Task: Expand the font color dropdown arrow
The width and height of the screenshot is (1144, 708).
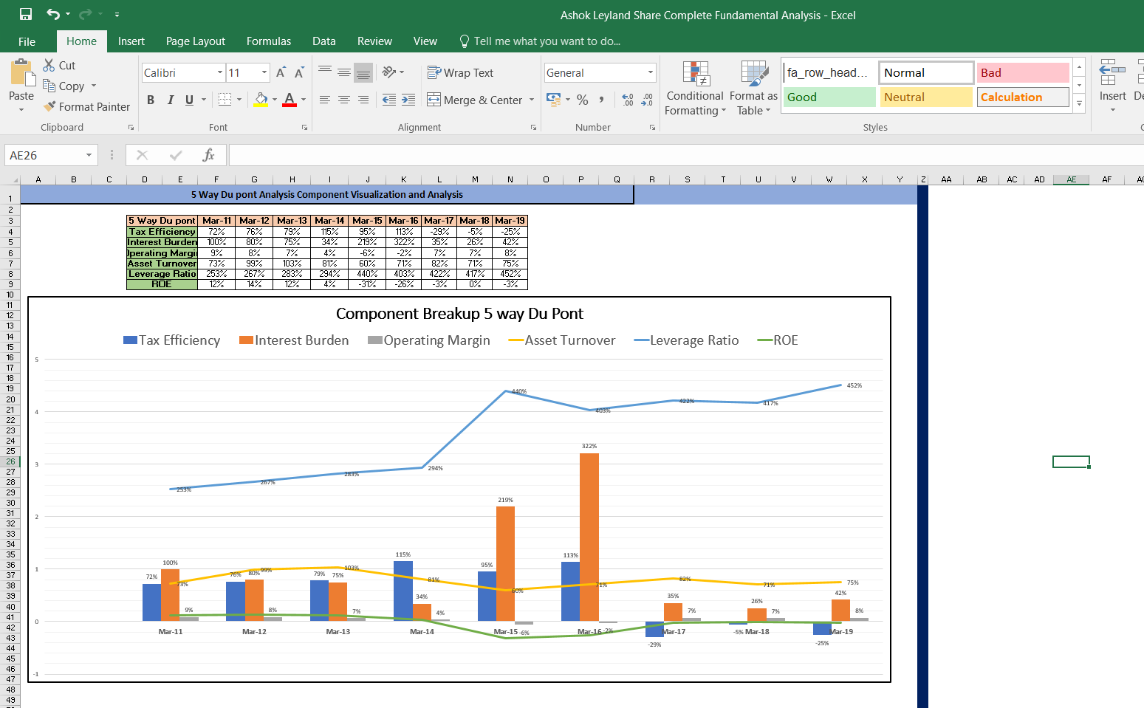Action: coord(304,100)
